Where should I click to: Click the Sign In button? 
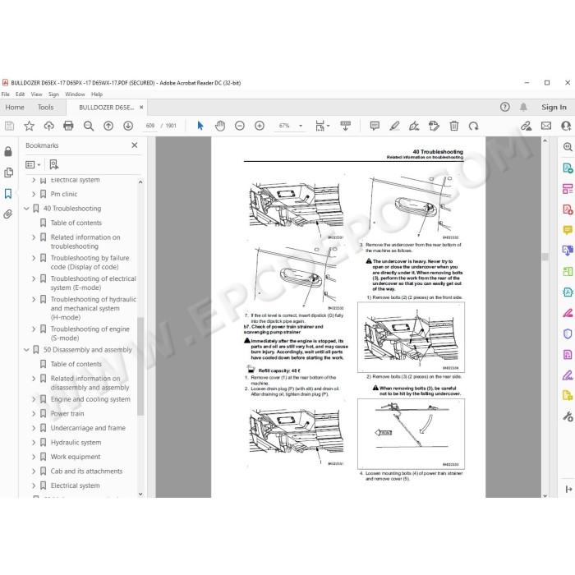(554, 107)
